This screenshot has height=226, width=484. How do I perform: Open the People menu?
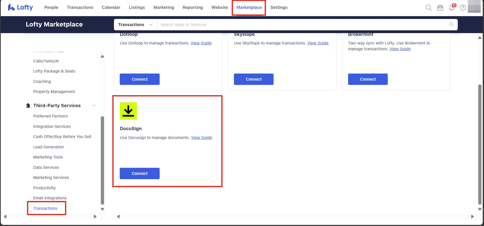(x=51, y=7)
